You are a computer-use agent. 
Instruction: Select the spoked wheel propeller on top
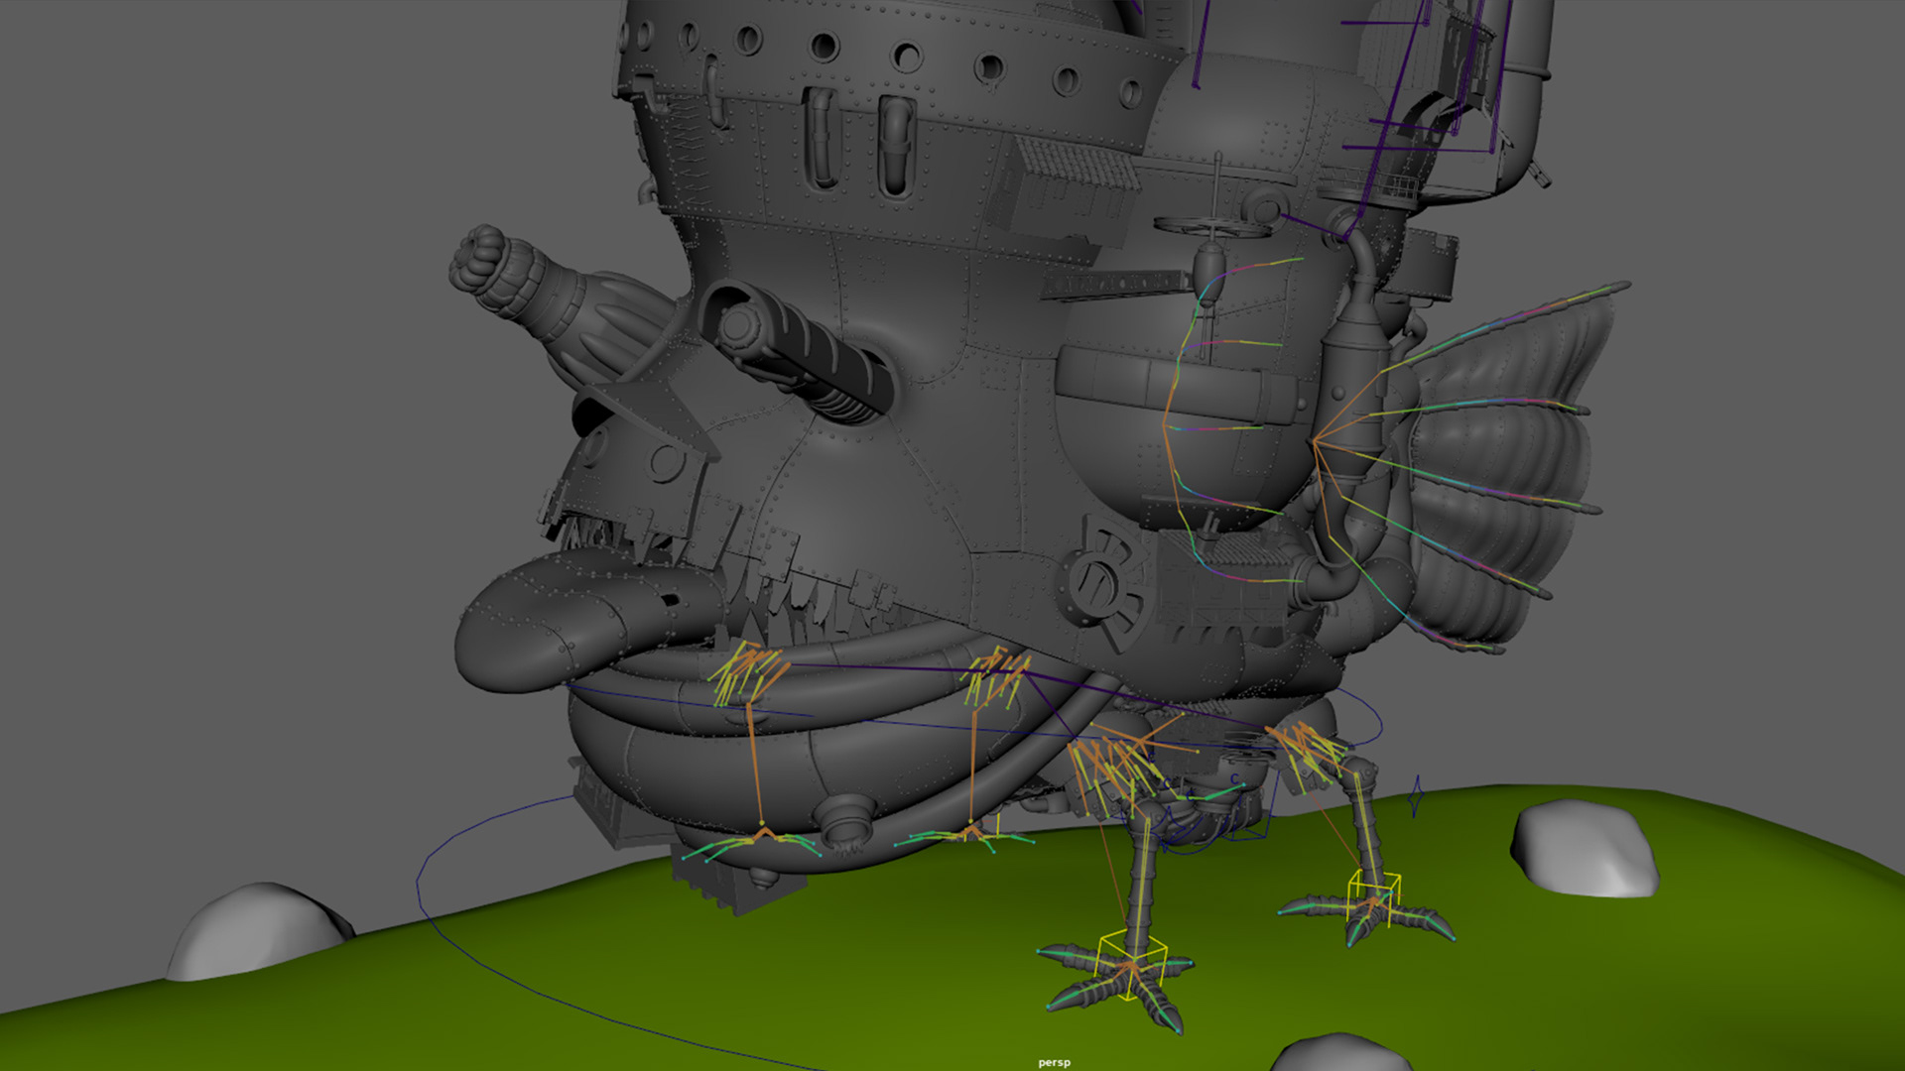(x=1212, y=227)
